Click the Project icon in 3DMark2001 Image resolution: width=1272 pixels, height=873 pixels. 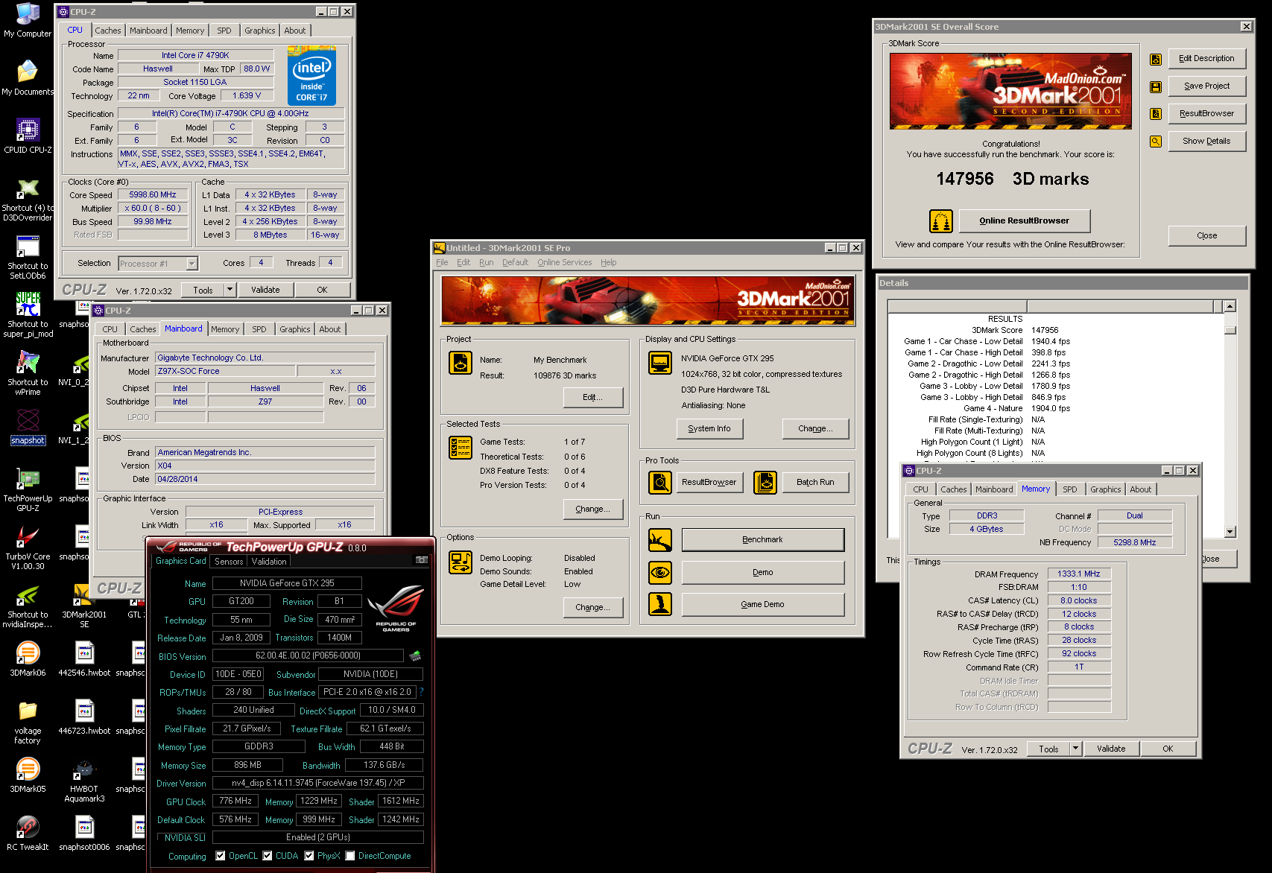tap(461, 363)
